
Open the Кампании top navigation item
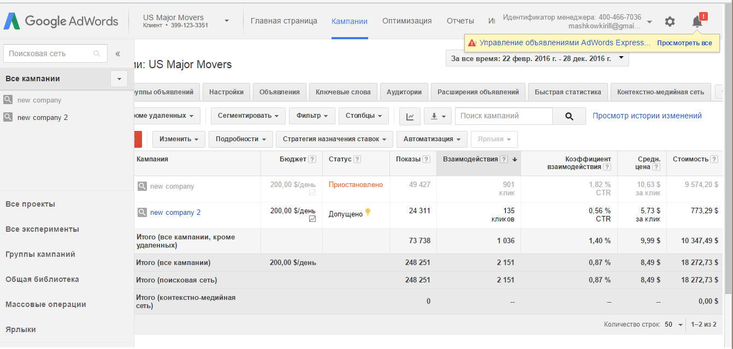point(350,21)
